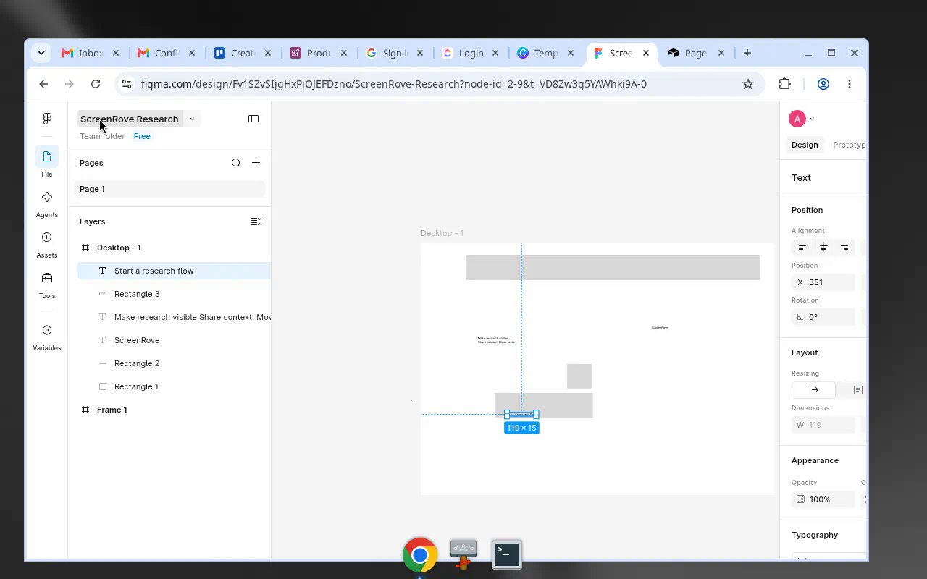The height and width of the screenshot is (579, 927).
Task: Switch to the Prototype tab
Action: (x=849, y=145)
